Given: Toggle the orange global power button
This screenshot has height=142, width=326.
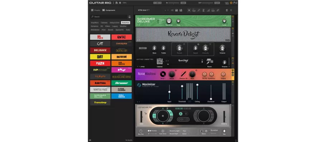Looking at the screenshot, I should click(x=231, y=3).
